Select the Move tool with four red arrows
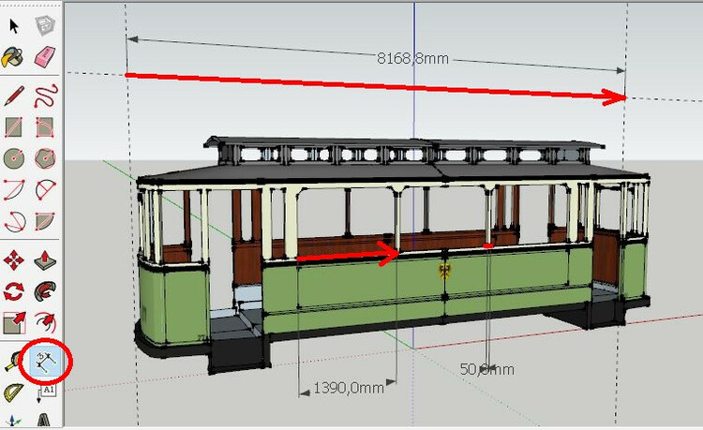The height and width of the screenshot is (430, 703). click(13, 260)
